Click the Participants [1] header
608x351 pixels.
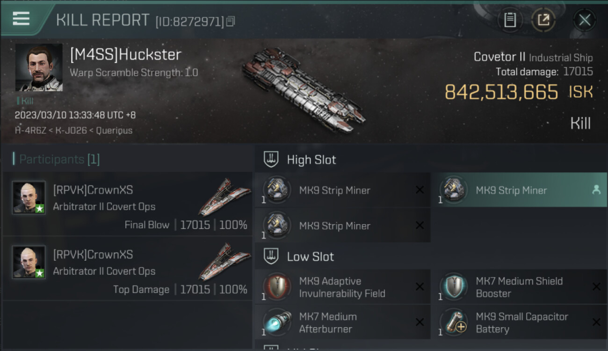pyautogui.click(x=59, y=159)
